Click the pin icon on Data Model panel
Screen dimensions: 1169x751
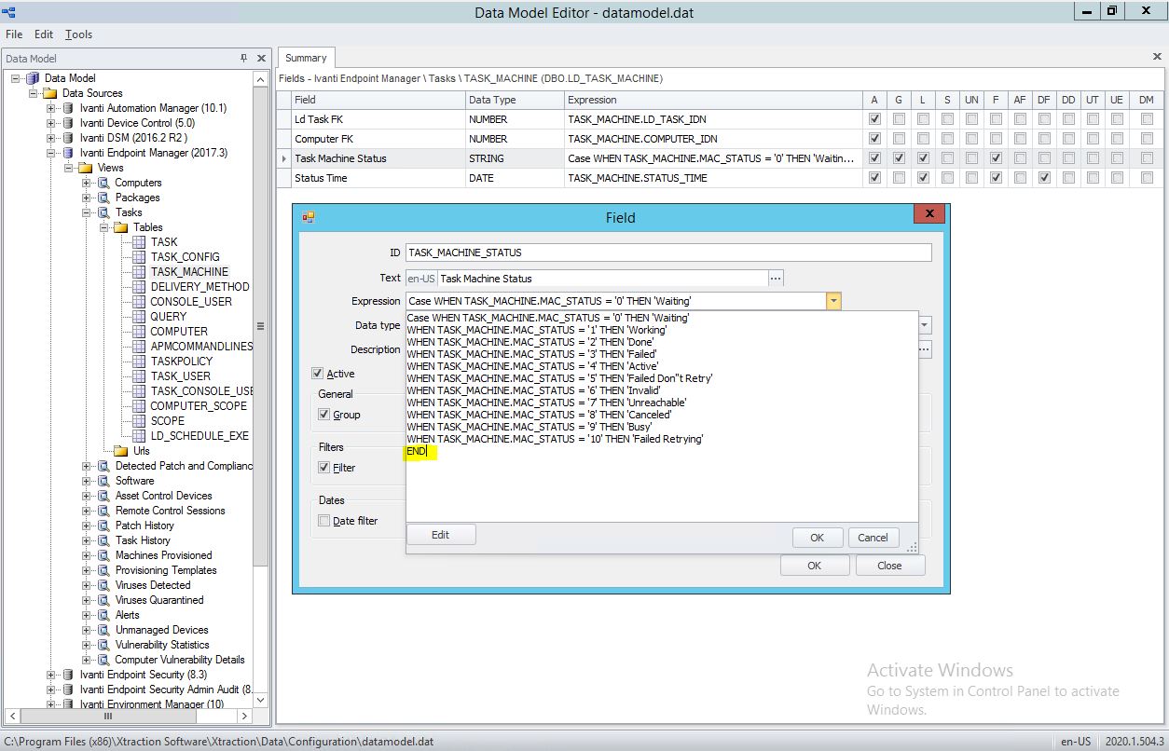pyautogui.click(x=244, y=59)
